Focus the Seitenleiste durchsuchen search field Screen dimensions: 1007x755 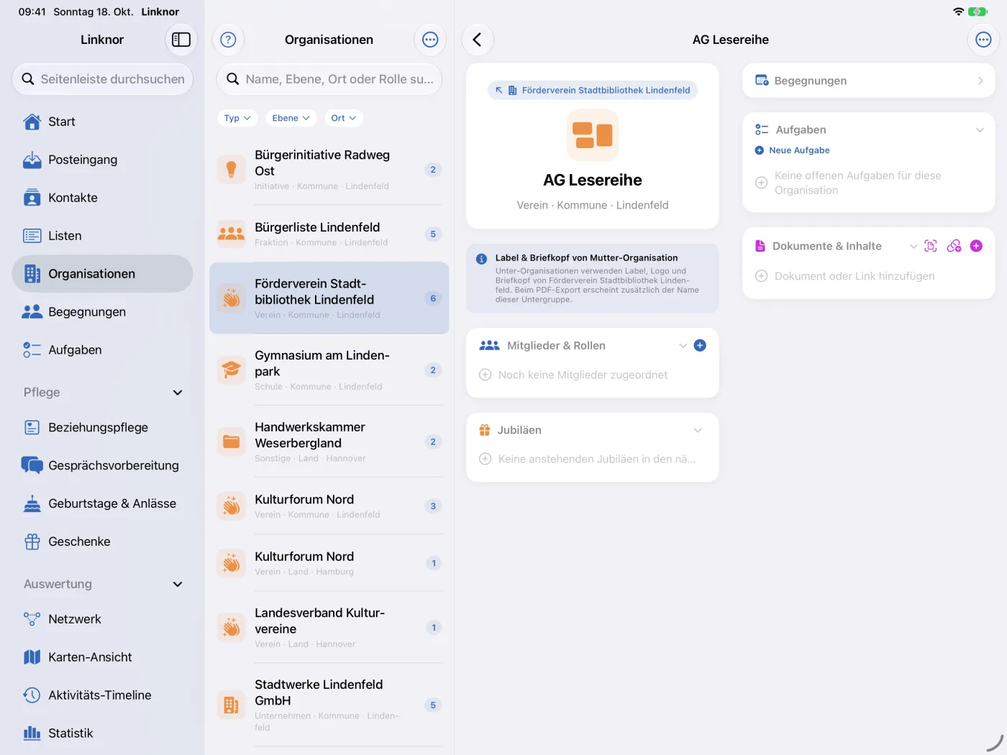tap(102, 79)
